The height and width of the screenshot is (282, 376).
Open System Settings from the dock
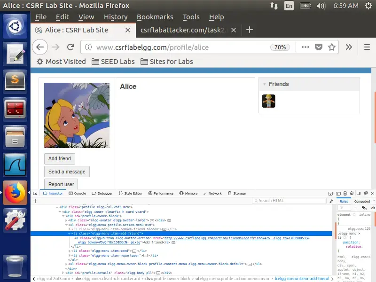pos(15,220)
